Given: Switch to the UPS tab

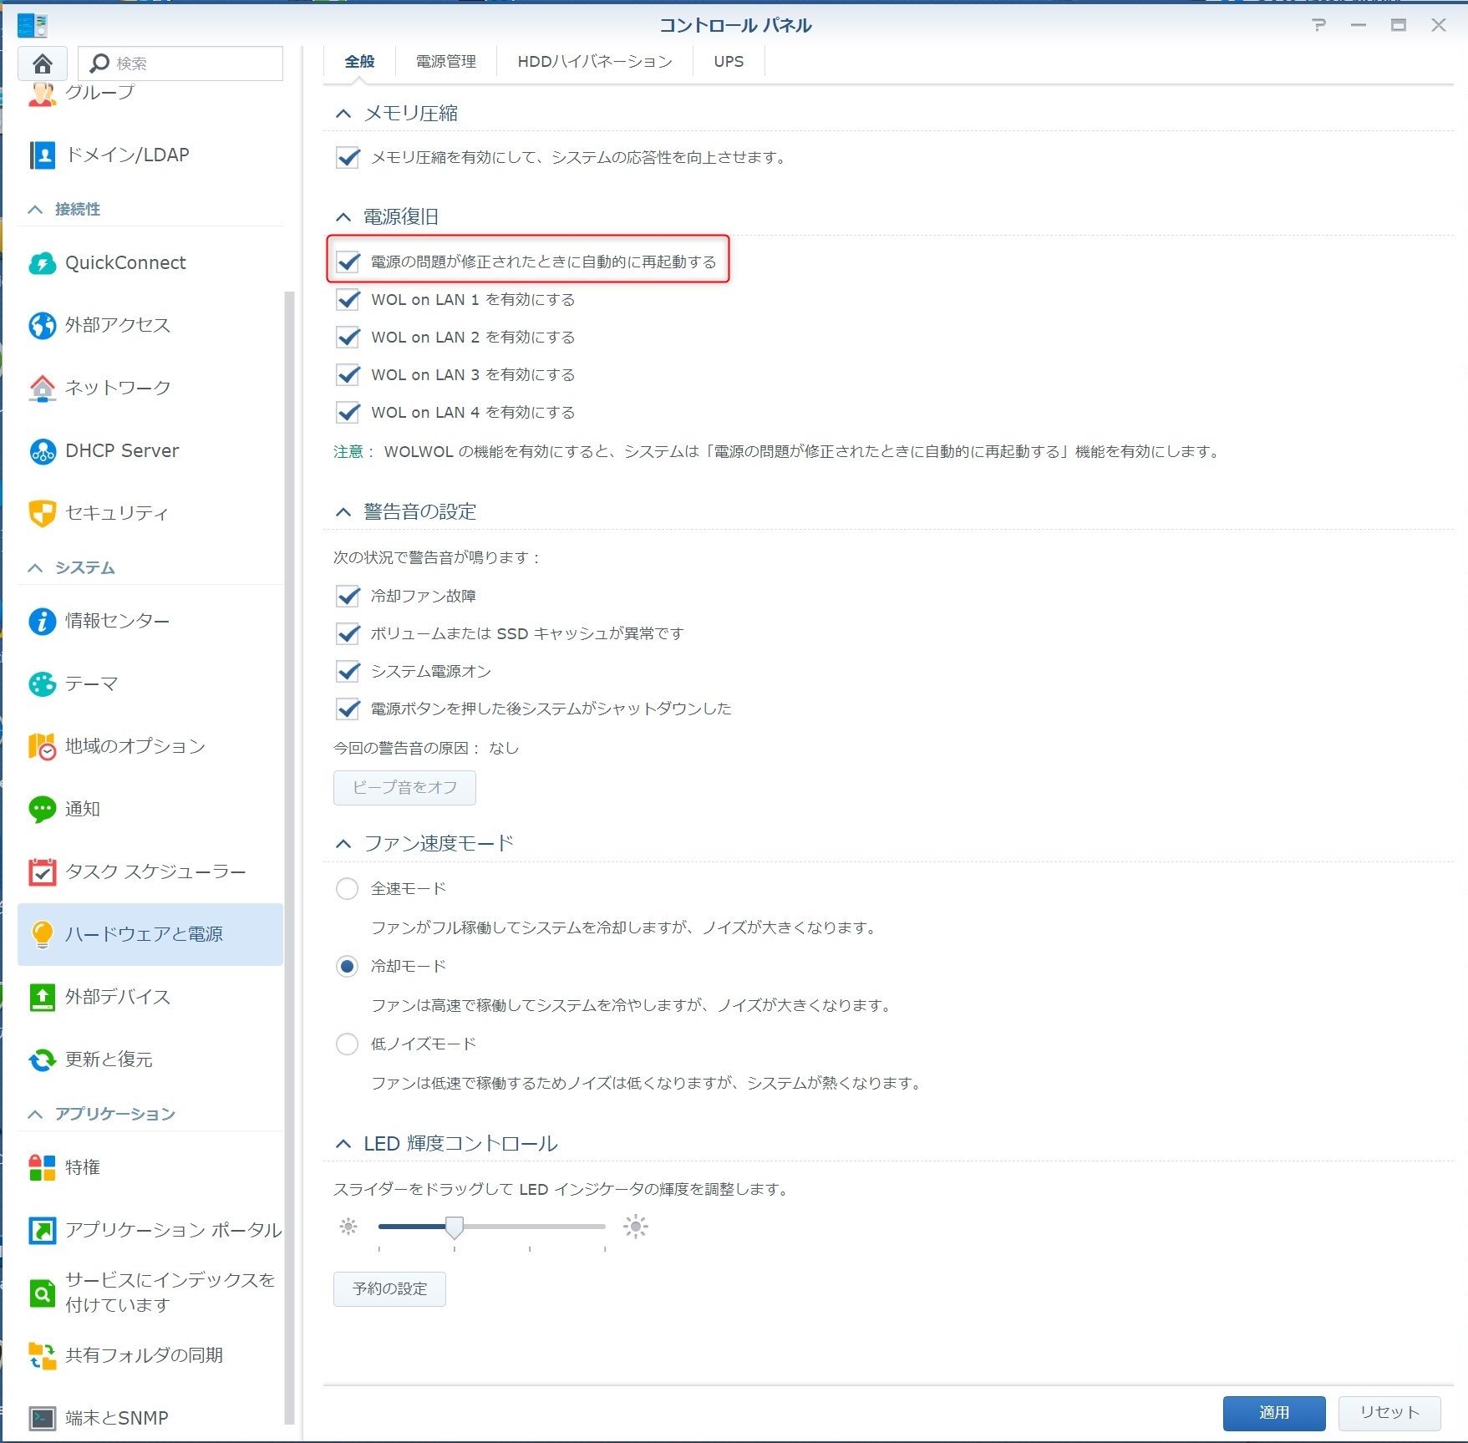Looking at the screenshot, I should pyautogui.click(x=728, y=62).
